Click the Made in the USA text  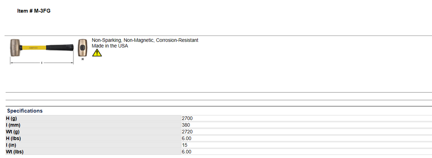(110, 46)
